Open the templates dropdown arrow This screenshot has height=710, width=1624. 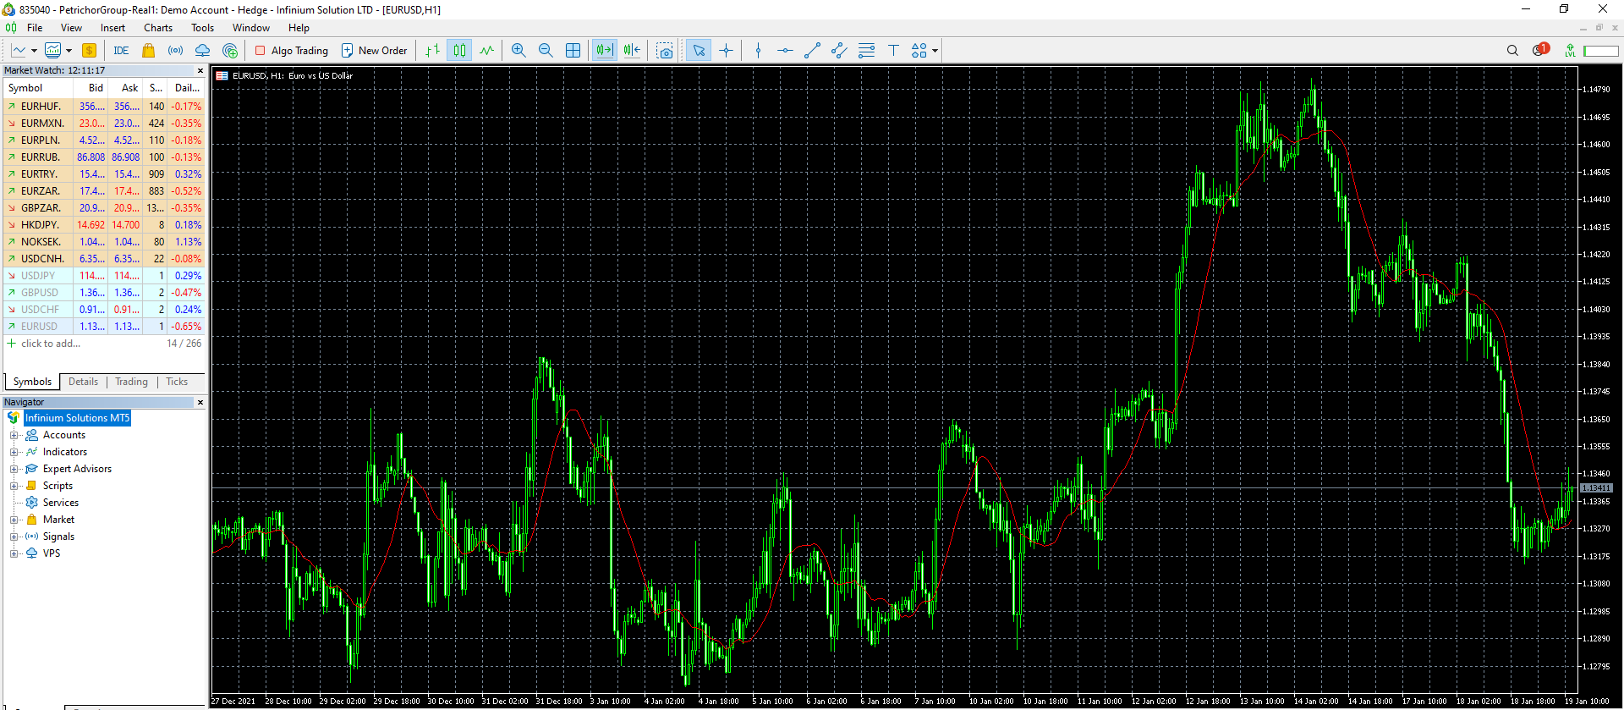pos(69,51)
